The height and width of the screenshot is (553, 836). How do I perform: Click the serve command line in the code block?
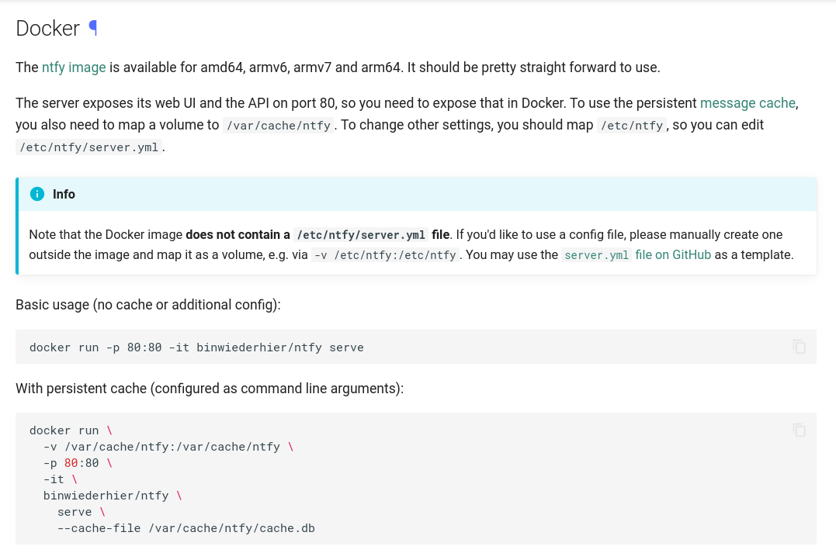74,511
